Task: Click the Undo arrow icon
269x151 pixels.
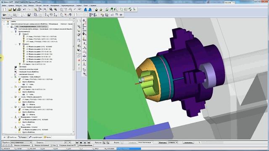Action: pyautogui.click(x=24, y=10)
